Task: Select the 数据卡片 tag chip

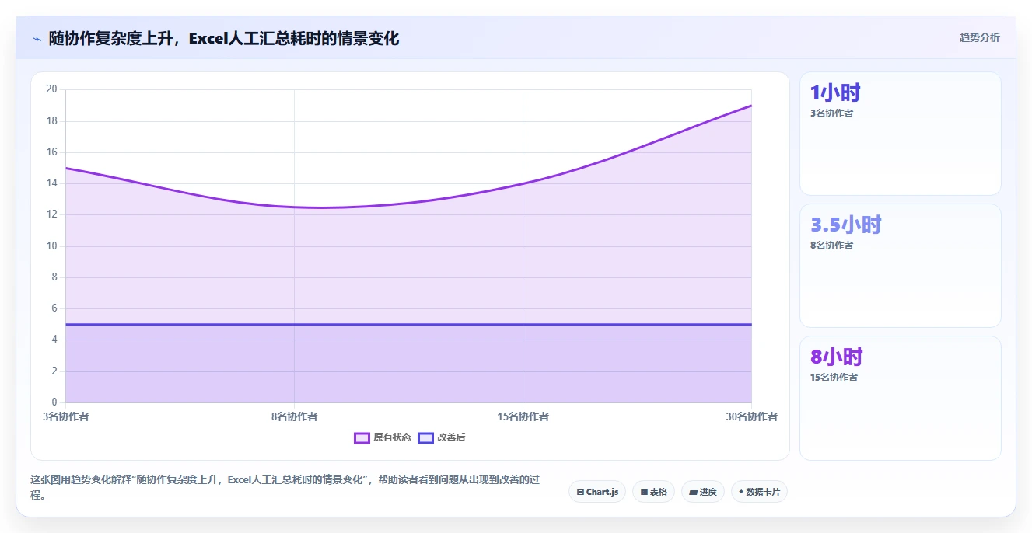Action: pyautogui.click(x=759, y=492)
